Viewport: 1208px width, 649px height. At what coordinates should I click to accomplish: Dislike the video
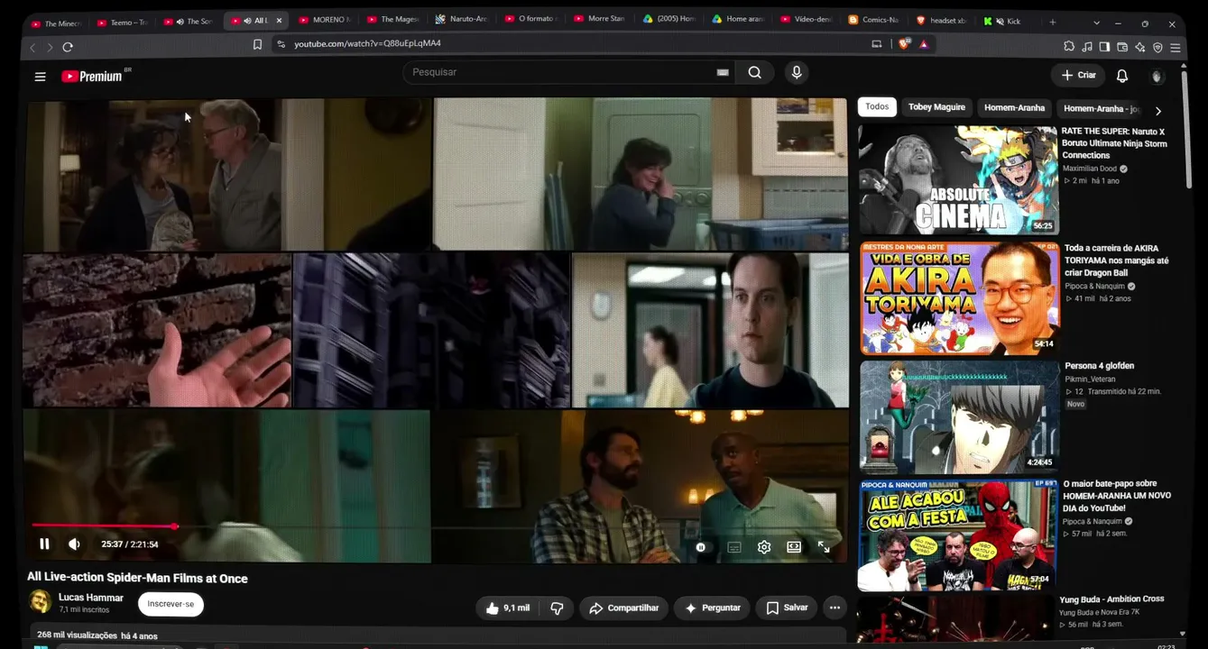(x=557, y=608)
